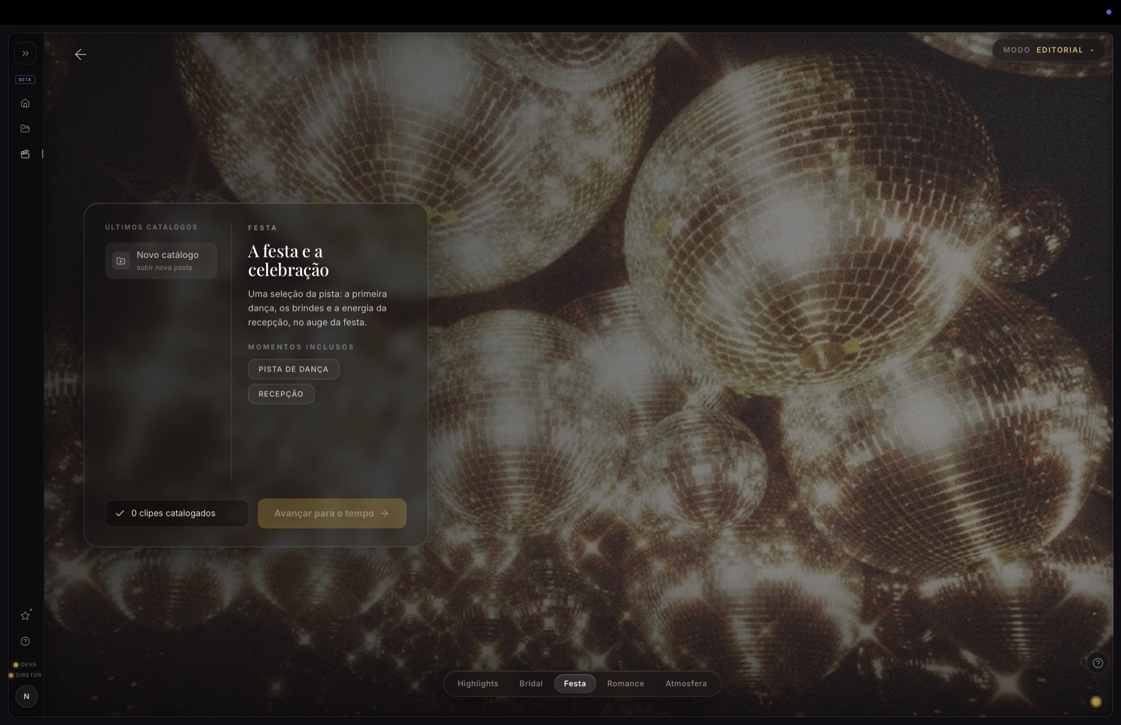This screenshot has height=725, width=1121.
Task: Click the gold dot indicator
Action: click(x=1096, y=701)
